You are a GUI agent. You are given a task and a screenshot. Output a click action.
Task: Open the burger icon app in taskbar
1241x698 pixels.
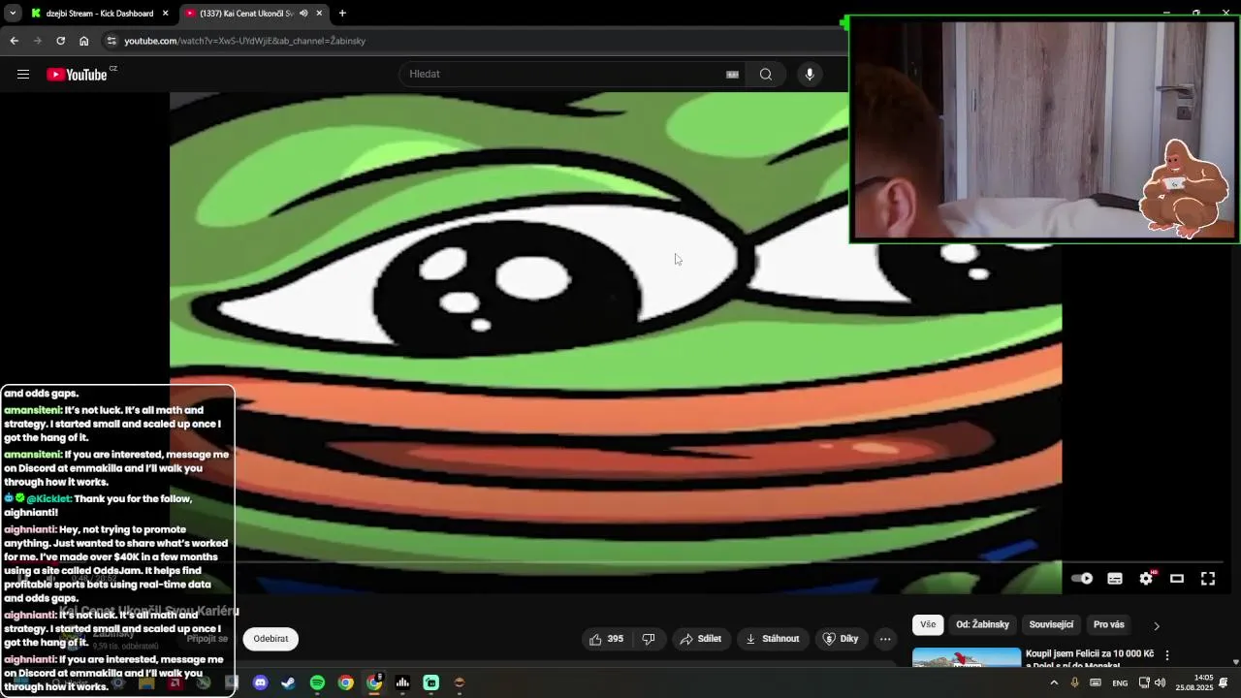tap(460, 683)
